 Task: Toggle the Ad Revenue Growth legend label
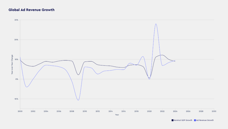205,120
